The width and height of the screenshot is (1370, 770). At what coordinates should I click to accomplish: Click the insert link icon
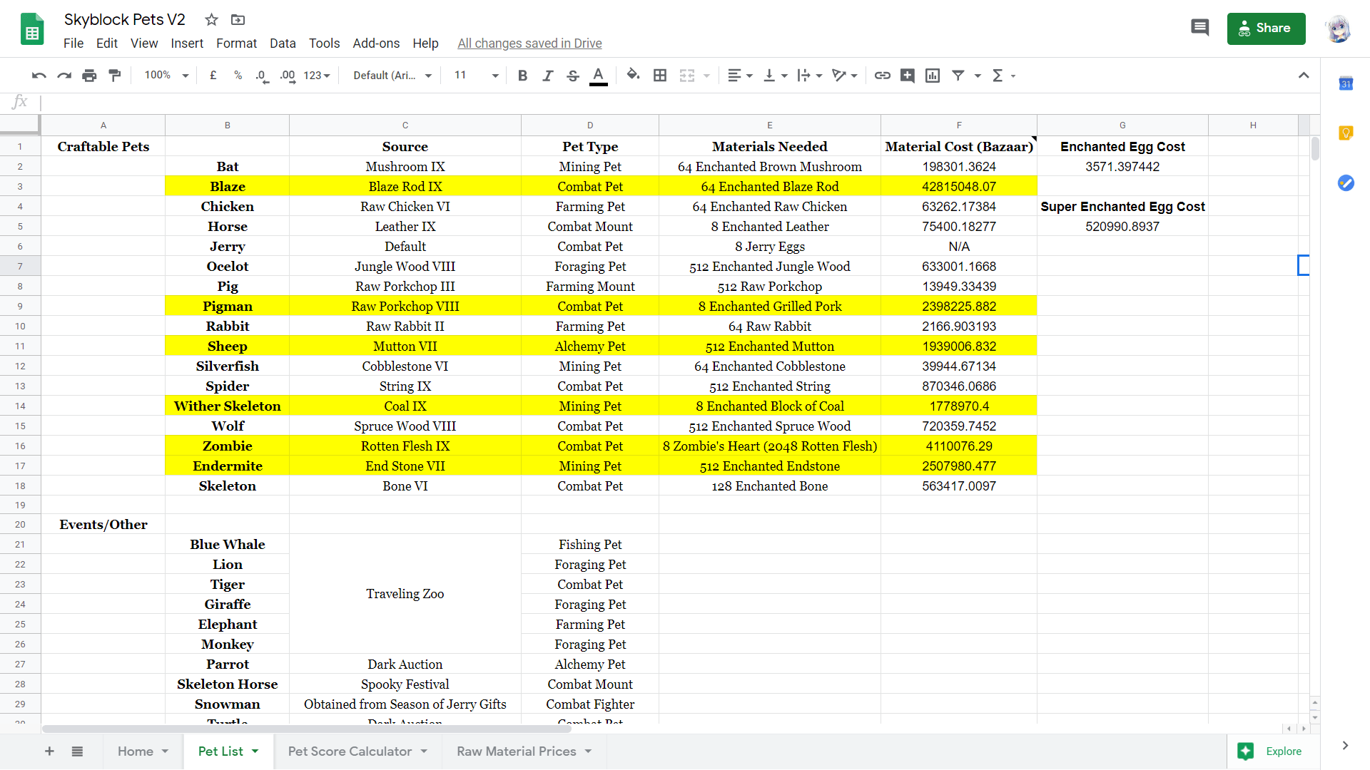(x=882, y=76)
